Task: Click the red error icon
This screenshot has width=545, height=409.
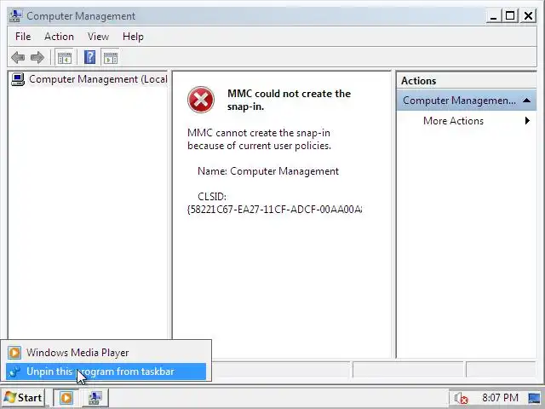Action: pos(201,100)
